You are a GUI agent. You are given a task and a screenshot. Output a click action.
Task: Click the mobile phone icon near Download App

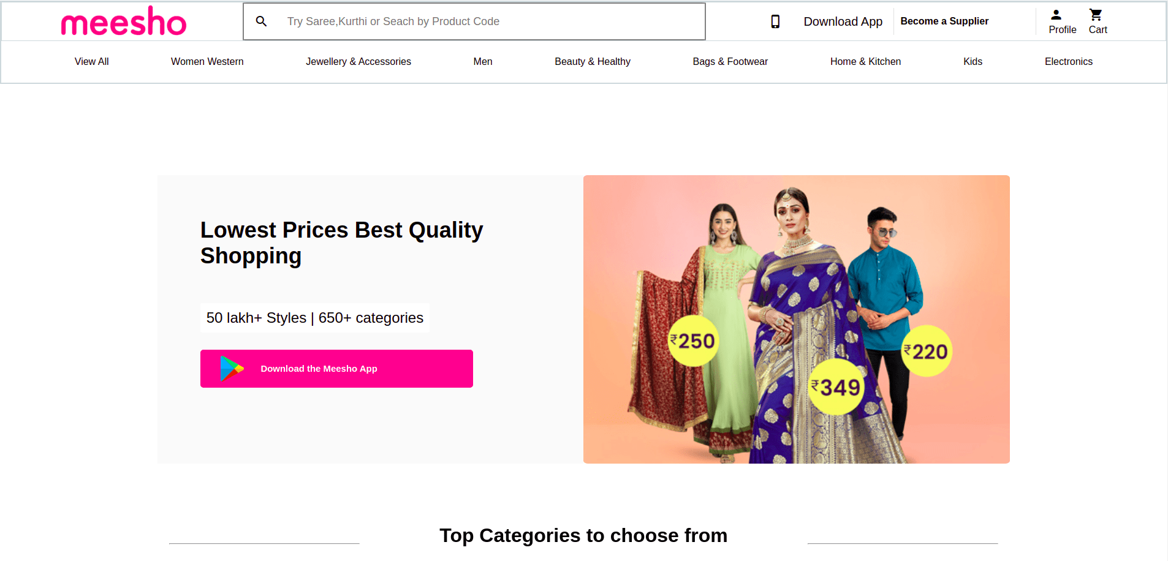776,21
